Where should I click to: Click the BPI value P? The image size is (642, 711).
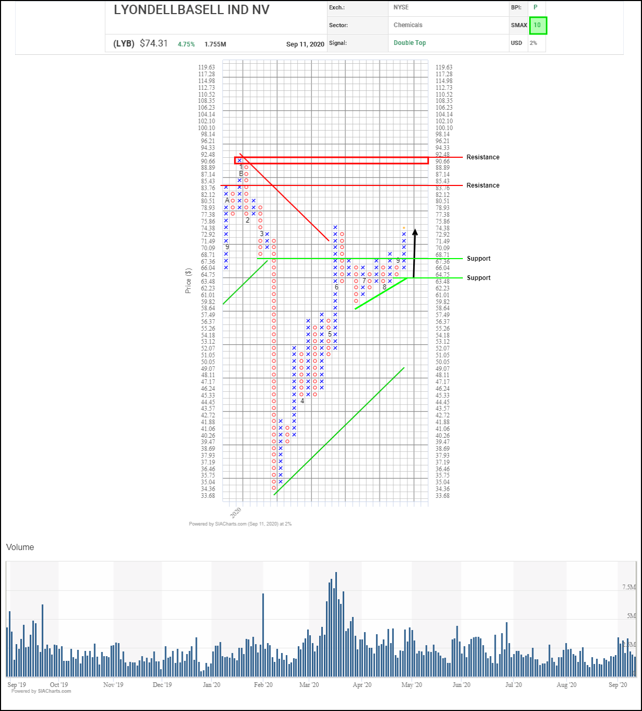pyautogui.click(x=535, y=8)
